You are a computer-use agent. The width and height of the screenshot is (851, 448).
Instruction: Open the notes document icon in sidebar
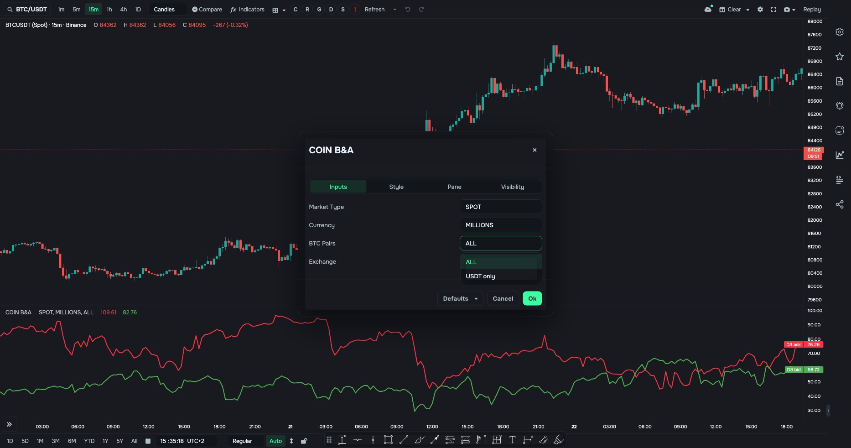point(840,81)
